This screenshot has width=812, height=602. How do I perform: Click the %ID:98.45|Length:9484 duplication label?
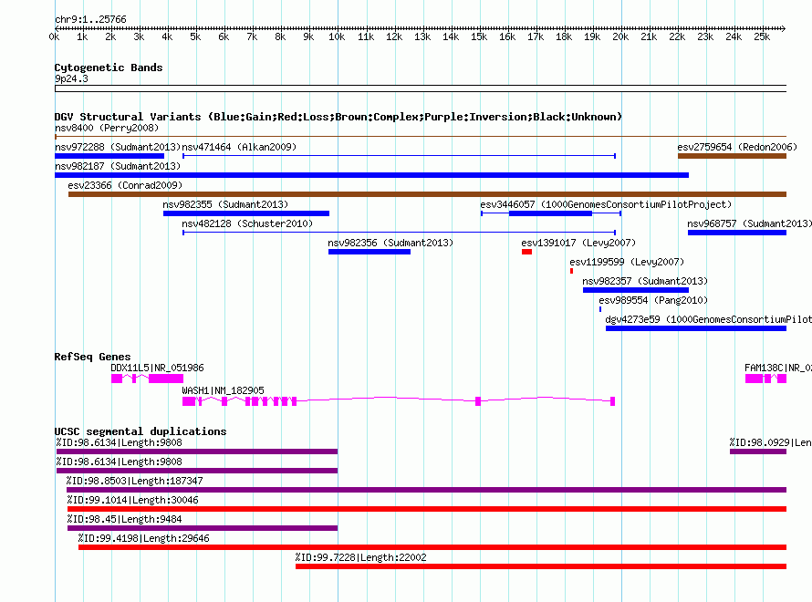(x=124, y=519)
